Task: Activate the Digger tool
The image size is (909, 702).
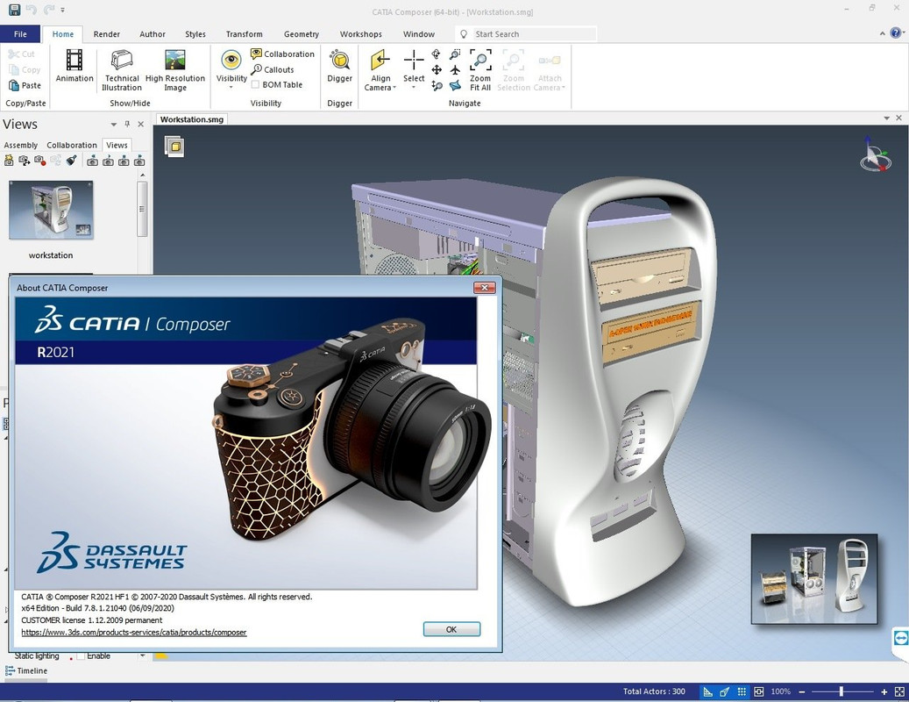Action: point(340,66)
